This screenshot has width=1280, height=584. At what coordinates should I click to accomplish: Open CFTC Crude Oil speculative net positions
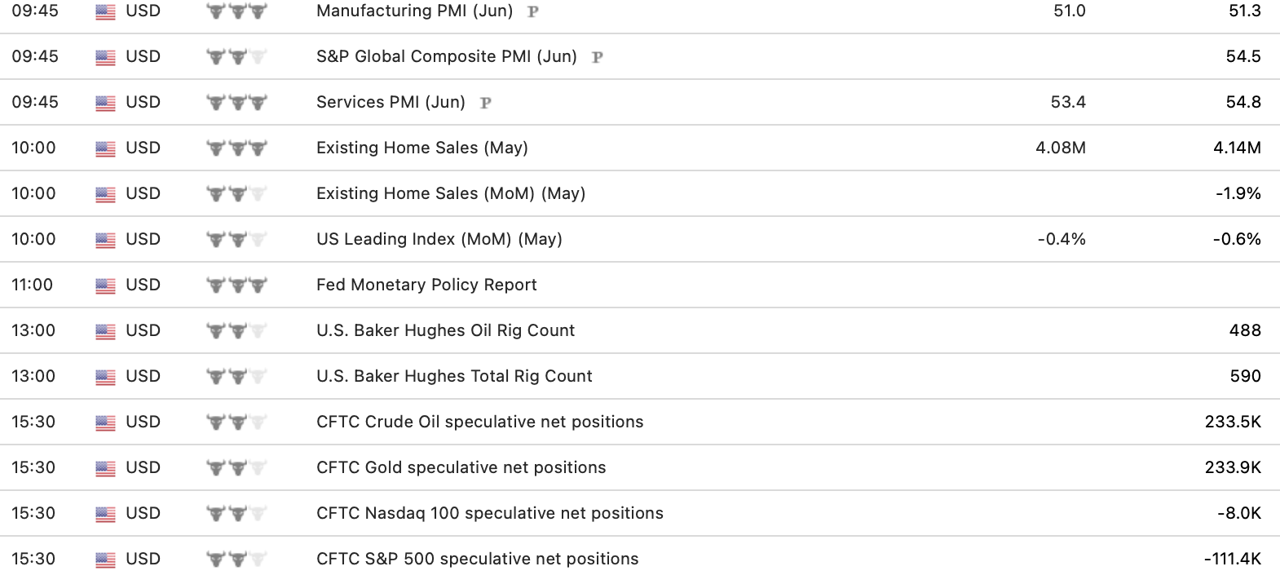point(479,422)
